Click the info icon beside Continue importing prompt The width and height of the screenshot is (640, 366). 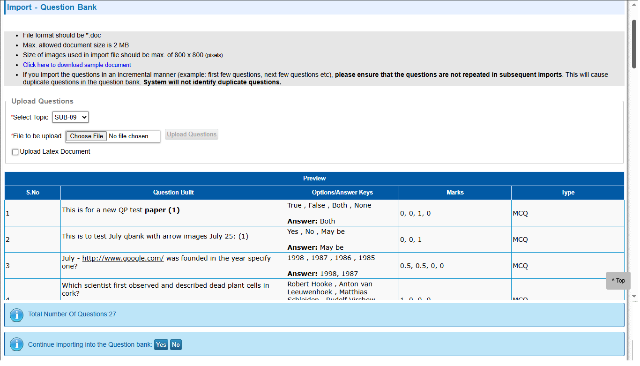click(16, 345)
